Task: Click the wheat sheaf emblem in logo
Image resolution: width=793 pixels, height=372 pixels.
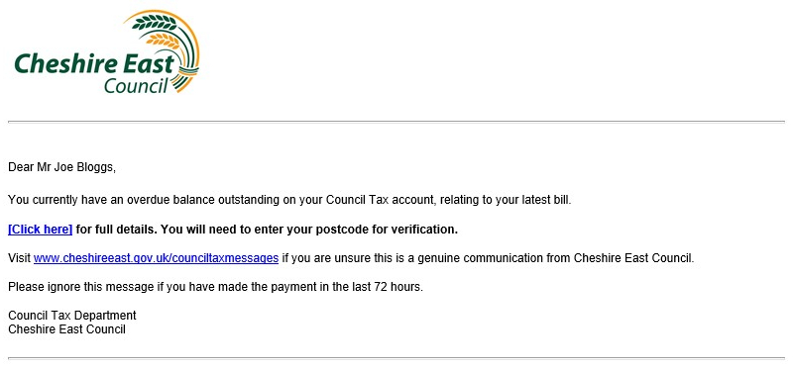Action: click(x=167, y=50)
